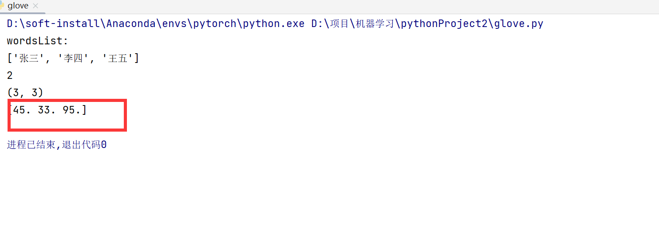Click the value 45. in the array
Screen dimensions: 659x230
[x=23, y=110]
